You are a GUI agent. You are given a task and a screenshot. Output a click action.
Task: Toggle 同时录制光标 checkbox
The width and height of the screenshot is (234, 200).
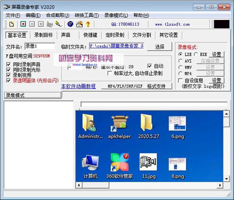point(8,70)
